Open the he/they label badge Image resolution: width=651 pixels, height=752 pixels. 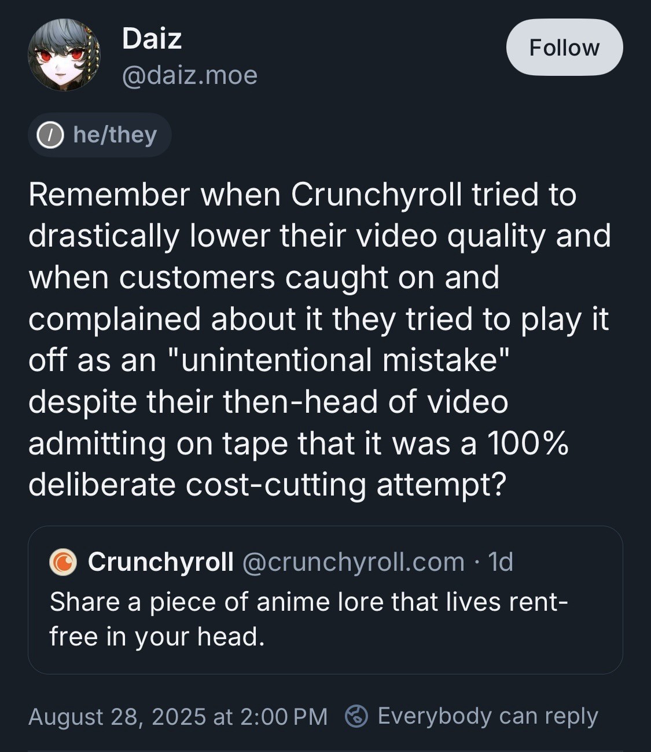[x=100, y=135]
